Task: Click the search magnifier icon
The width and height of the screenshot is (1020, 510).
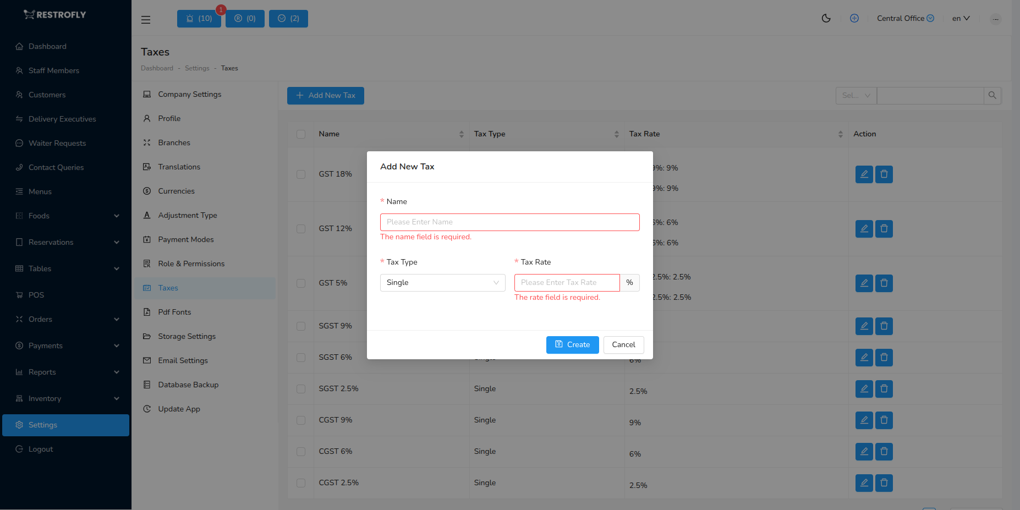Action: pyautogui.click(x=992, y=95)
